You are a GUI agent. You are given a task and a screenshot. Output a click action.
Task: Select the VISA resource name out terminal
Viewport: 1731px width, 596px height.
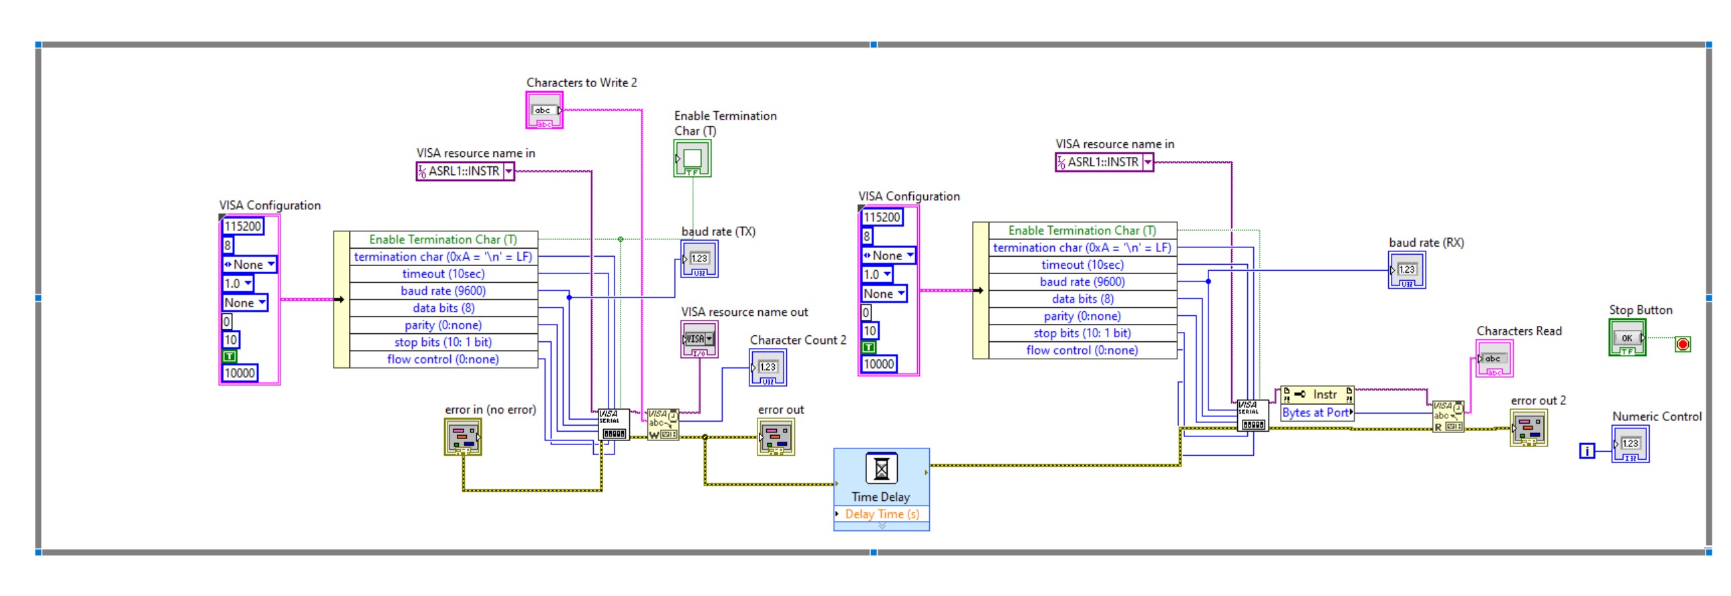700,340
